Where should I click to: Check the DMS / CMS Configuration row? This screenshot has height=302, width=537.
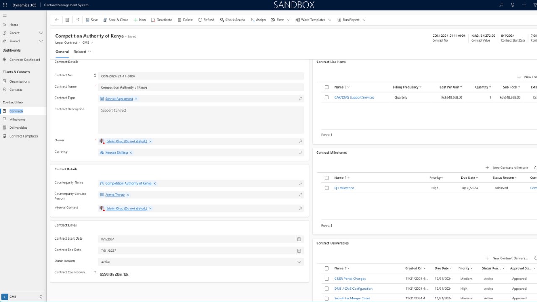(x=327, y=289)
